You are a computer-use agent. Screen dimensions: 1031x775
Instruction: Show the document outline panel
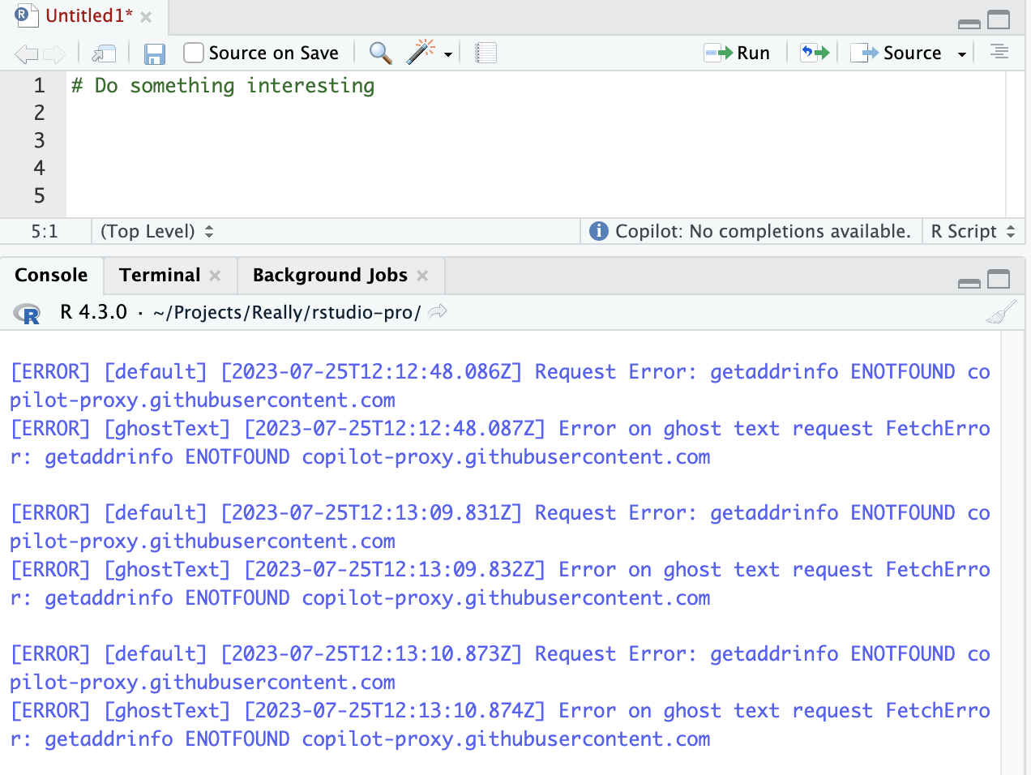coord(999,52)
